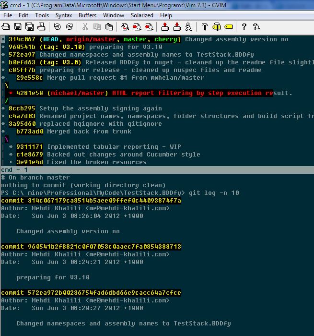Screen dimensions: 314x336
Task: Click the Build tags icon
Action: [217, 27]
